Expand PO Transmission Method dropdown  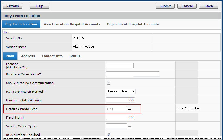(121, 91)
